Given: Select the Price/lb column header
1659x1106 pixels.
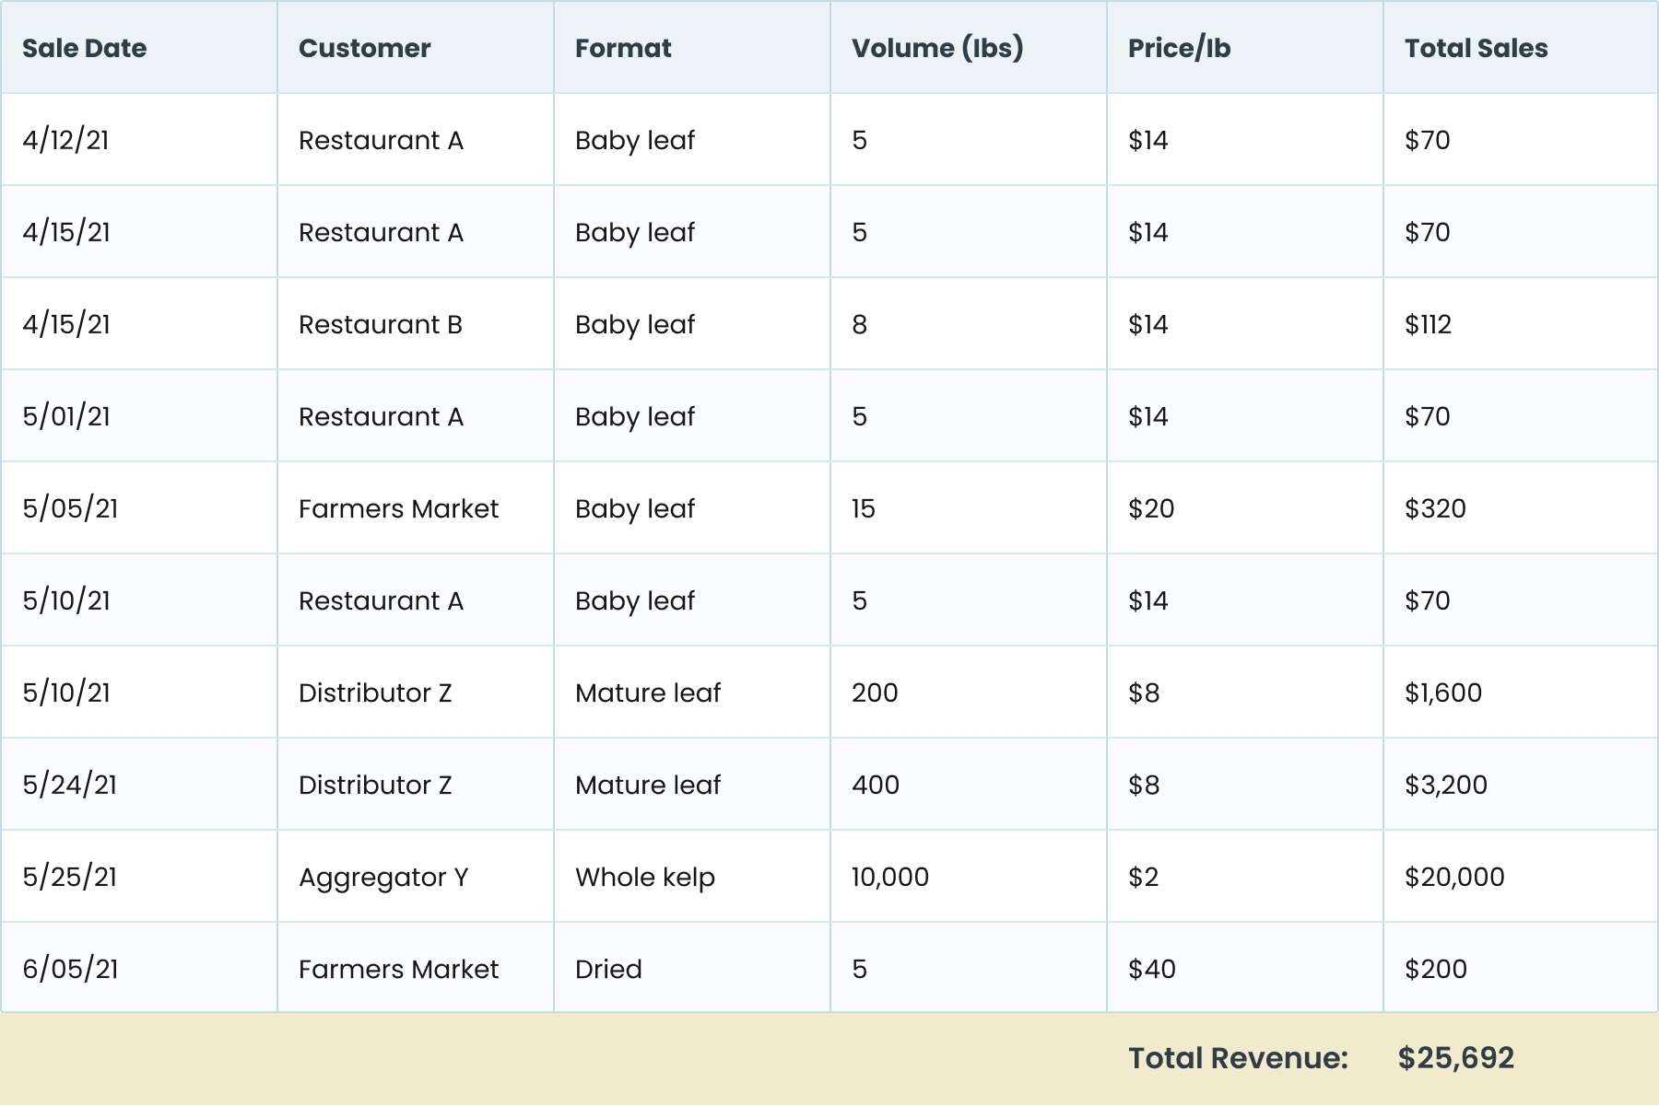Looking at the screenshot, I should tap(1179, 48).
